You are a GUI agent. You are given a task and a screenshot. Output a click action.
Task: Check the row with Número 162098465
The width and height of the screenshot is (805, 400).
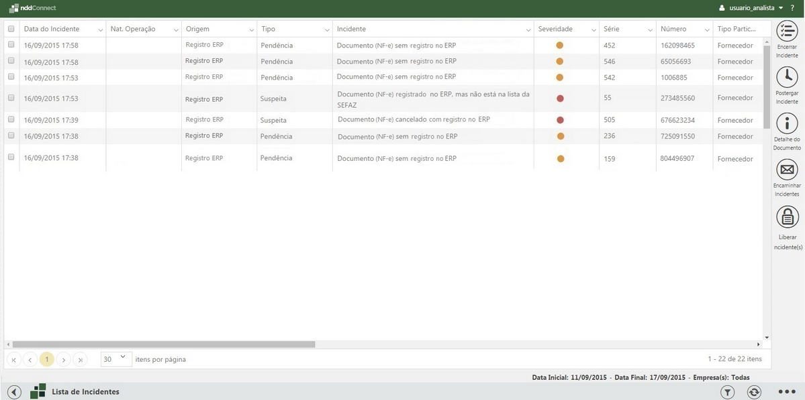[11, 45]
